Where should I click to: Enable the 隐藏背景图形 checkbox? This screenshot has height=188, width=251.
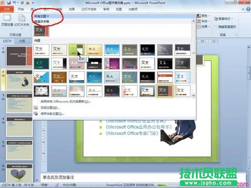coord(216,26)
